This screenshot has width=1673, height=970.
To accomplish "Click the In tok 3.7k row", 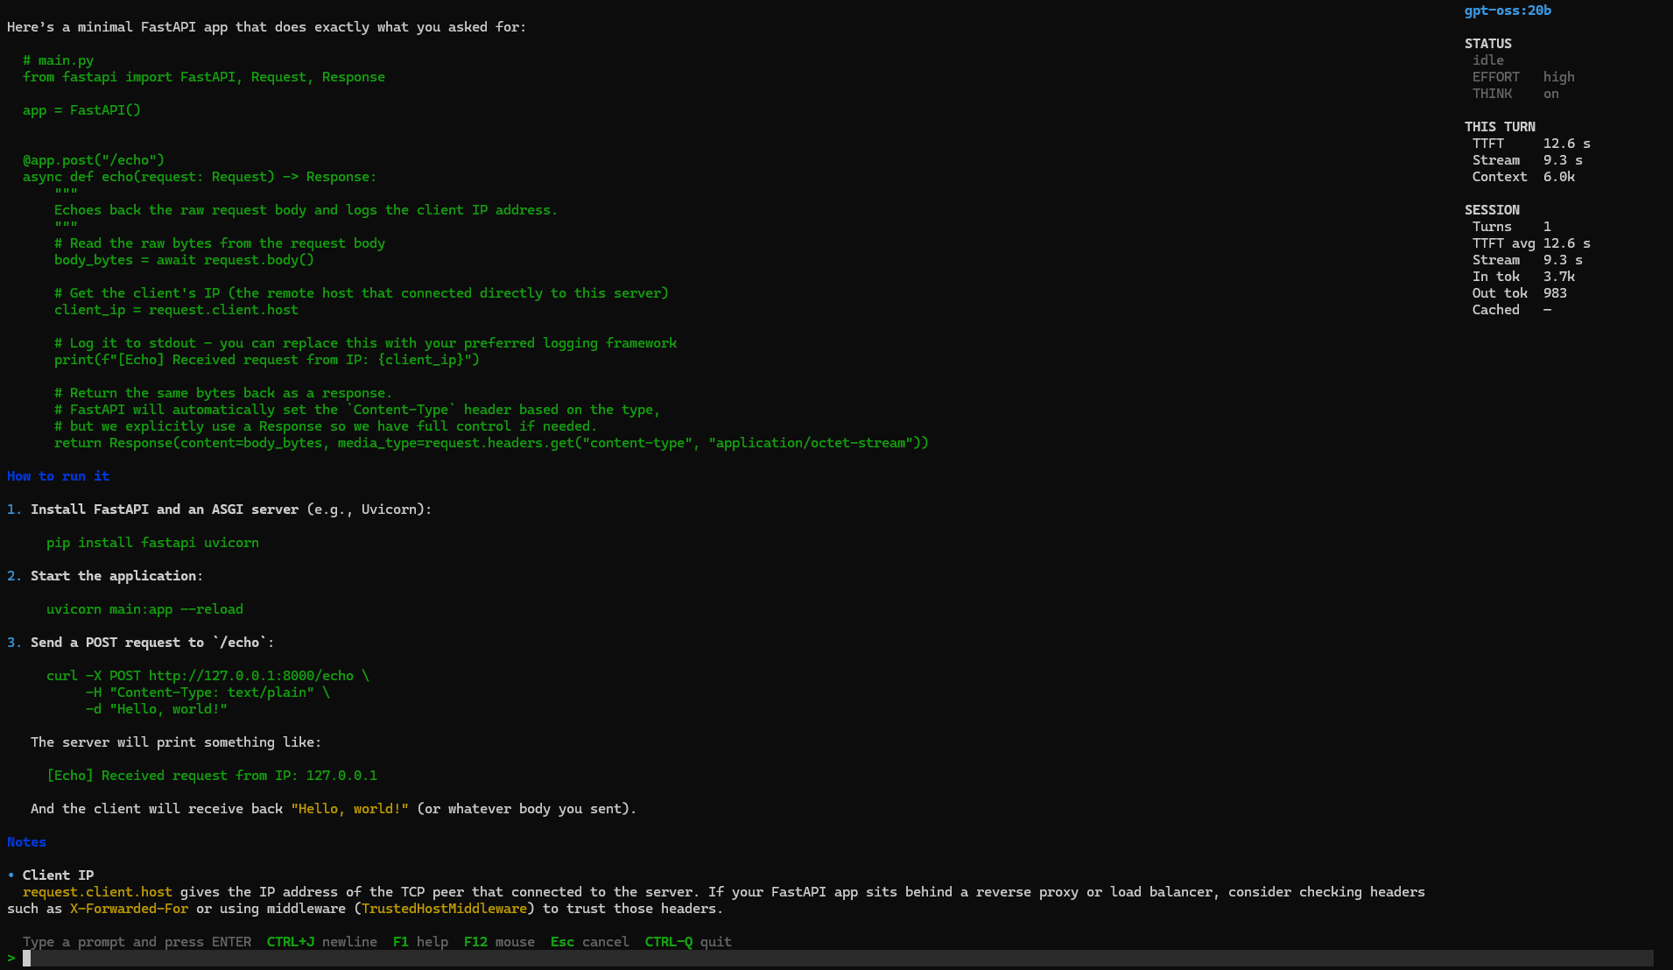I will (x=1523, y=277).
